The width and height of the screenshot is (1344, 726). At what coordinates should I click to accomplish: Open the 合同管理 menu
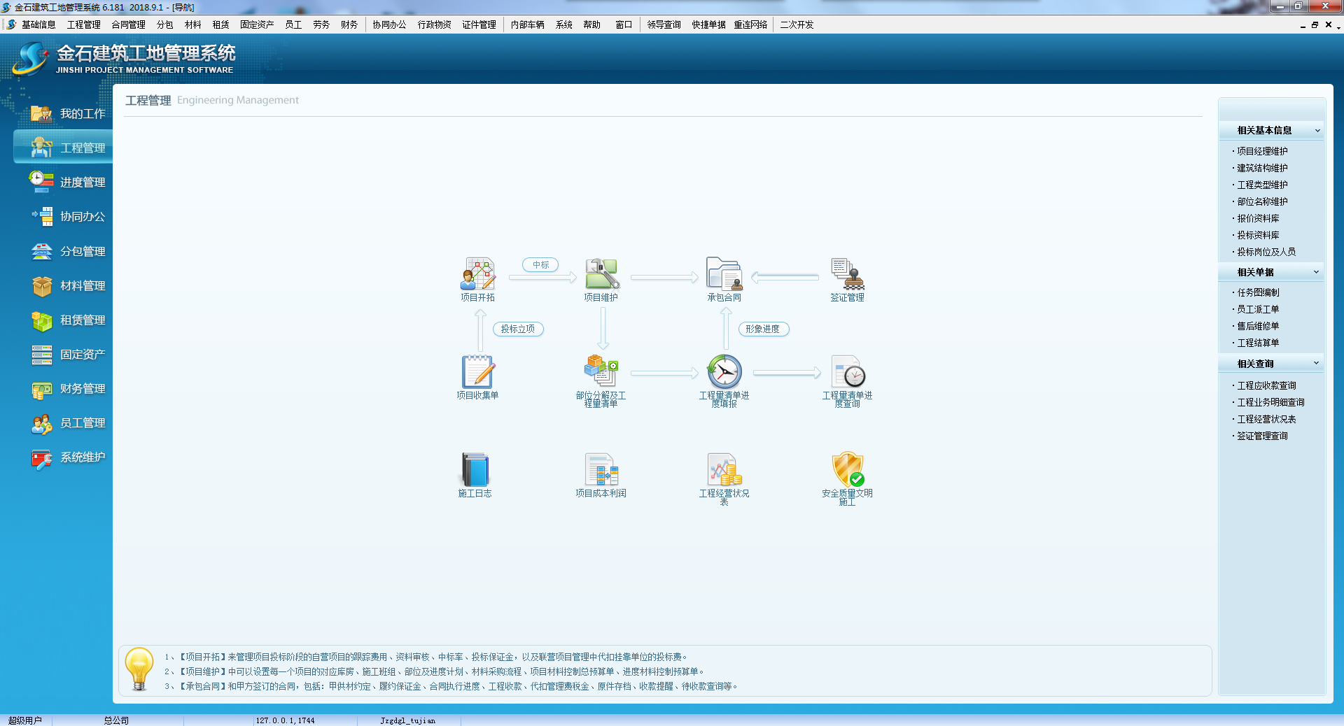click(129, 24)
